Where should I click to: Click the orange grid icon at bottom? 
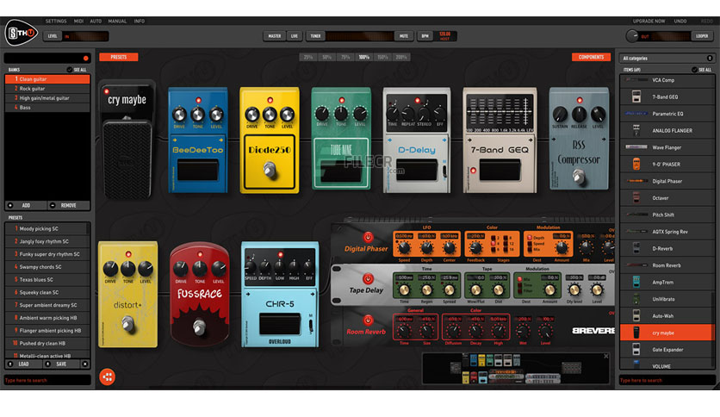click(x=108, y=377)
